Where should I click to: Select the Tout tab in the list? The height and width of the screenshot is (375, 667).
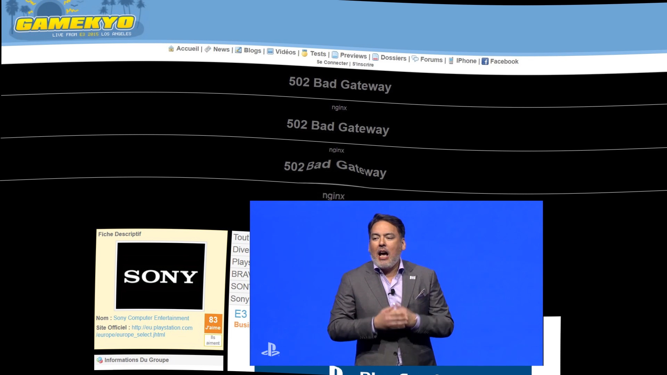point(241,237)
